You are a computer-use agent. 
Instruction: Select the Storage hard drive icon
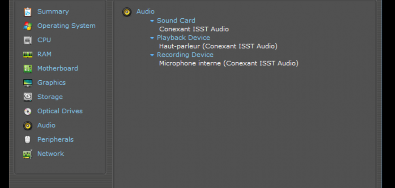point(28,97)
